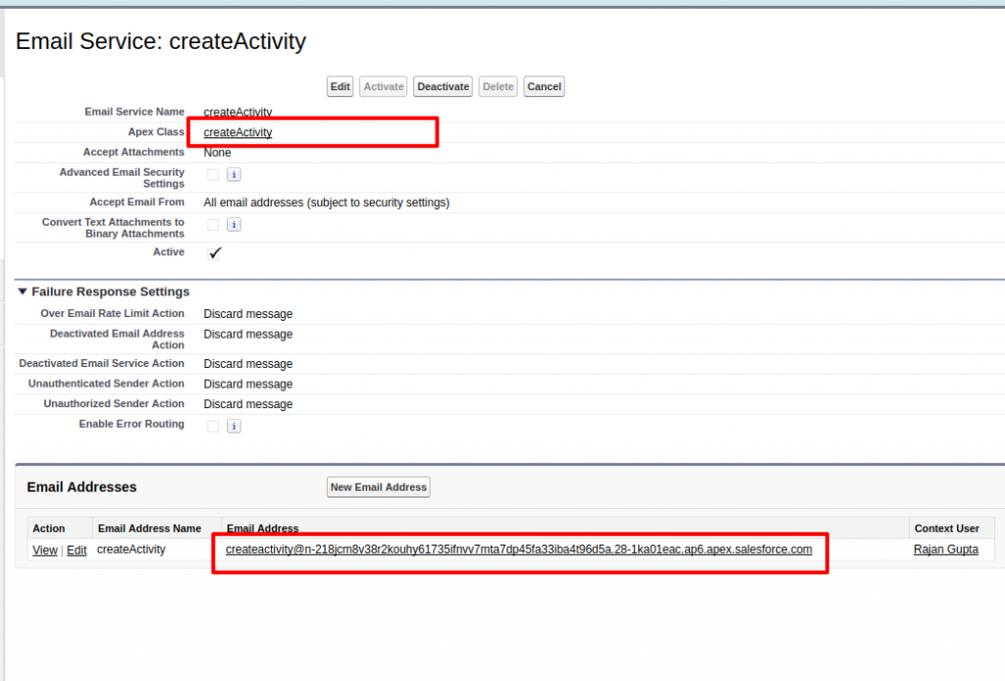Click Edit next to View in the Action column
Screen dimensions: 1005x681
77,550
